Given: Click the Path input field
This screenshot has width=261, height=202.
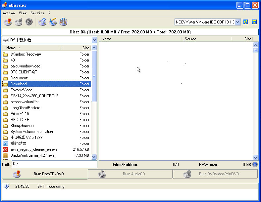Looking at the screenshot, I should (x=54, y=164).
